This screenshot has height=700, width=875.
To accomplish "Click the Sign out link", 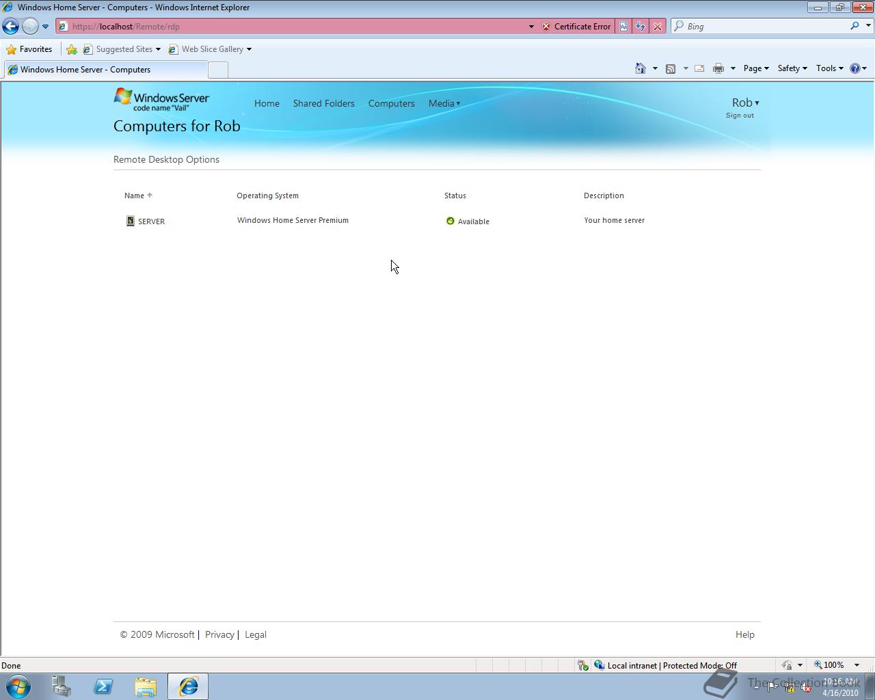I will click(740, 116).
